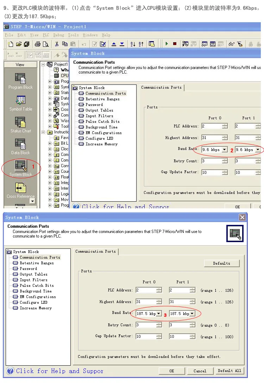Open the File menu
Screen dimensions: 264x385
[9, 35]
